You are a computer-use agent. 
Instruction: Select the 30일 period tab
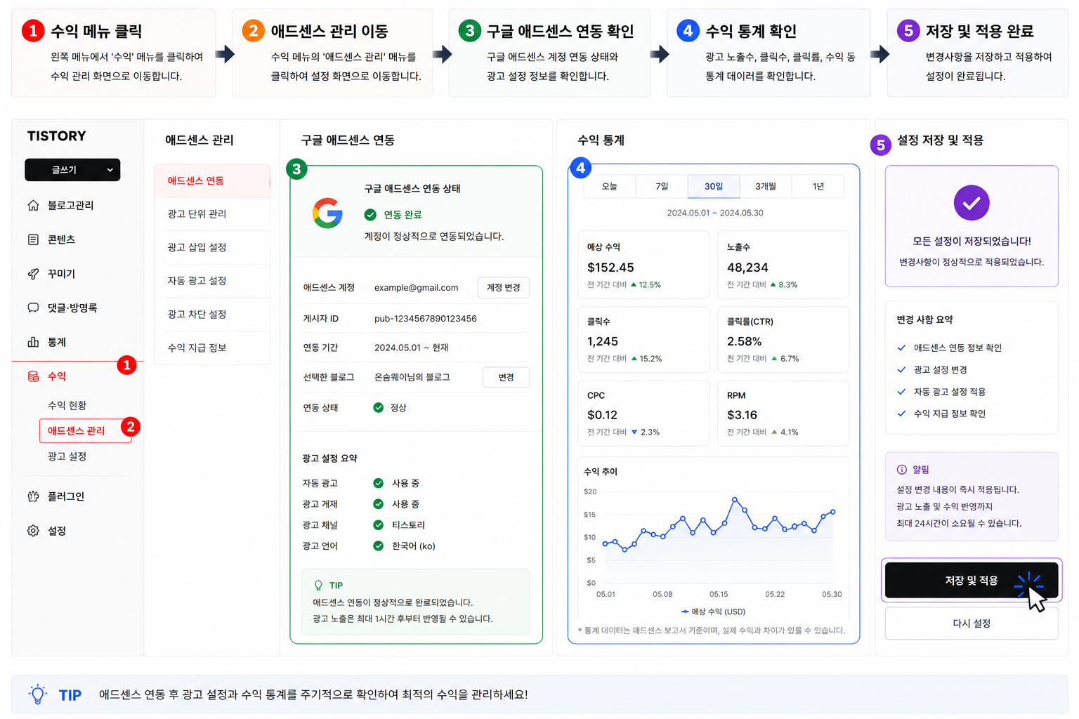[x=714, y=187]
